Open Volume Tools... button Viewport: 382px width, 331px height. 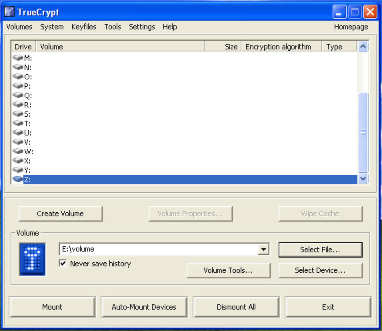point(228,270)
